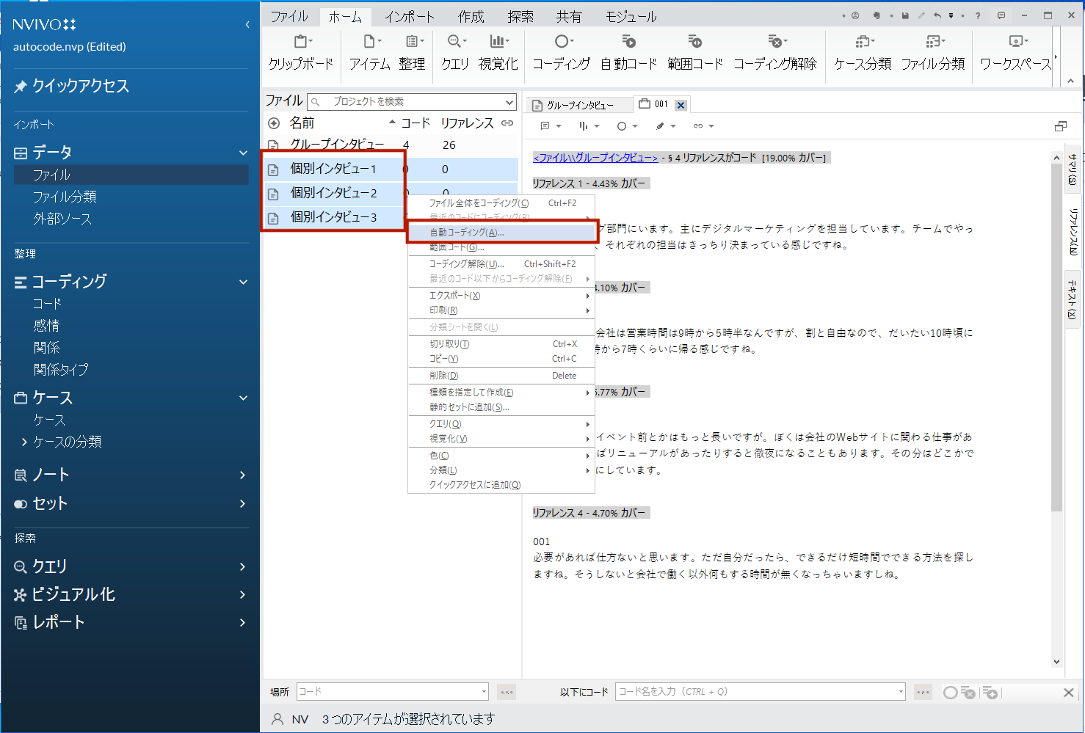This screenshot has height=733, width=1085.
Task: Click the highlight pen icon in detail toolbar
Action: 661,126
